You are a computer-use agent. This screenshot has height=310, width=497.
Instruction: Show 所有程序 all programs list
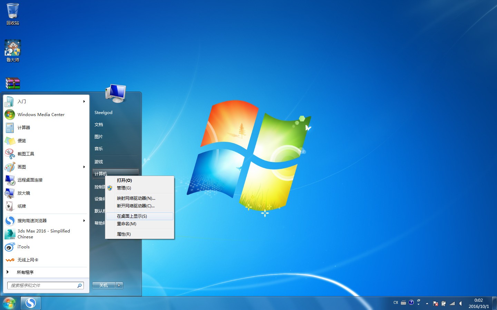[46, 272]
